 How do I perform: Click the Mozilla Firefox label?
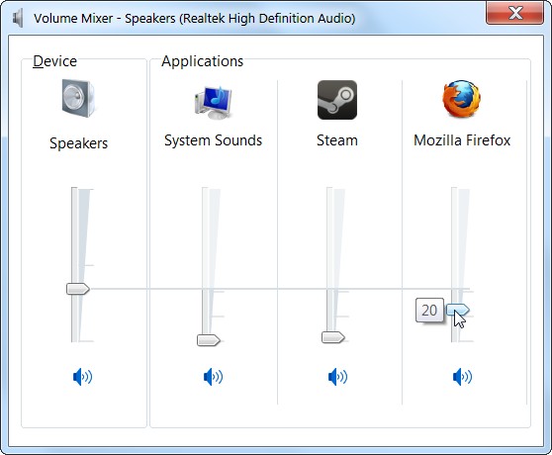462,140
